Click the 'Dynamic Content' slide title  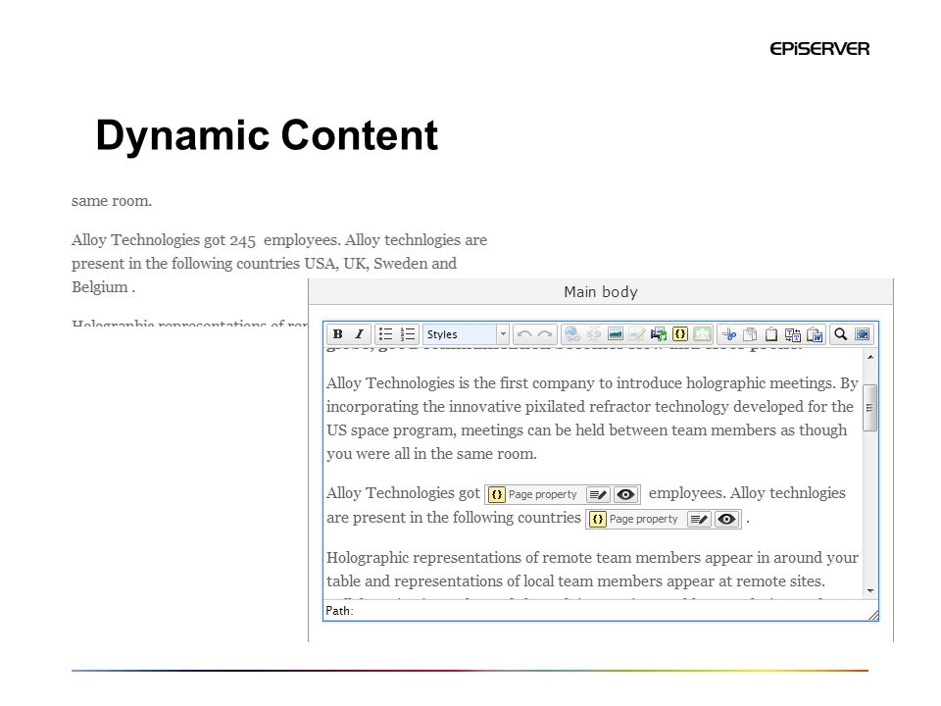point(267,135)
